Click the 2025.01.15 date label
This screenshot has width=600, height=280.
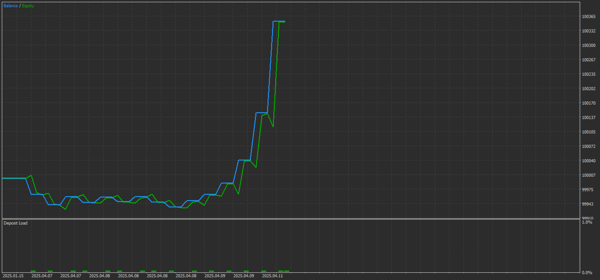click(13, 275)
